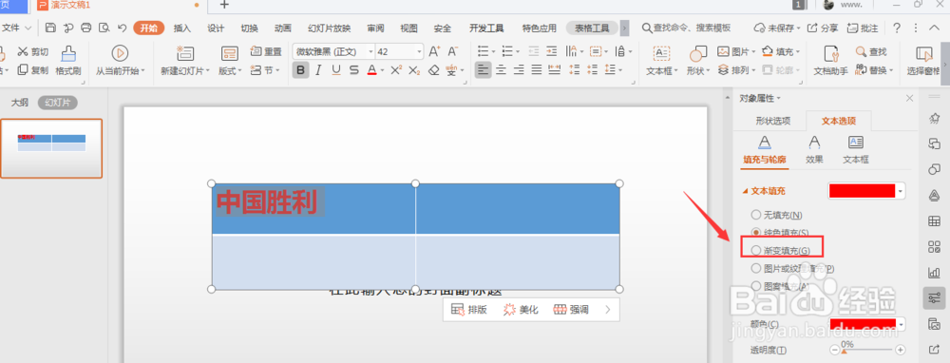Viewport: 950px width, 363px height.
Task: Click the transparency slider track
Action: [x=867, y=350]
